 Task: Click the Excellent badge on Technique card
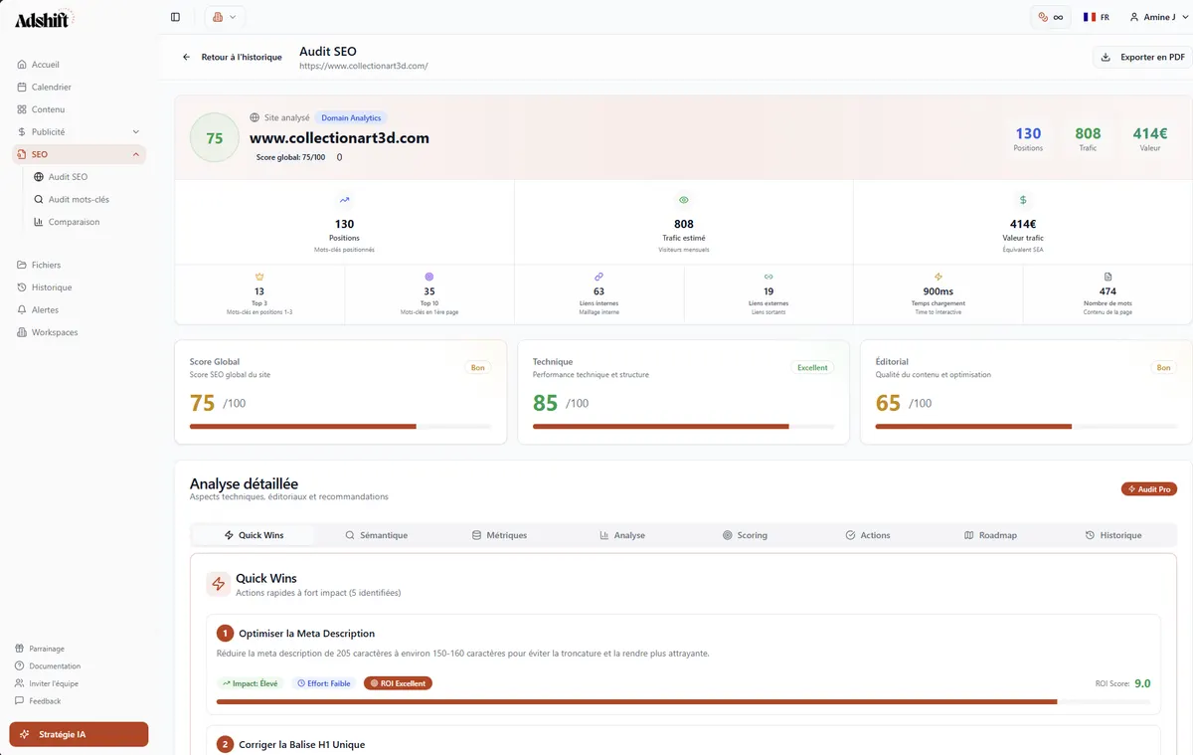coord(812,367)
